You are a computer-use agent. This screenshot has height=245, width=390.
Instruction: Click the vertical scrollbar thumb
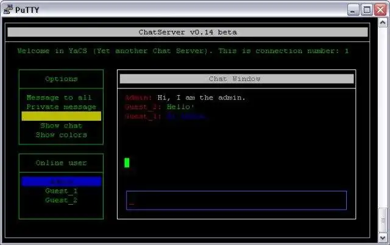pyautogui.click(x=383, y=220)
